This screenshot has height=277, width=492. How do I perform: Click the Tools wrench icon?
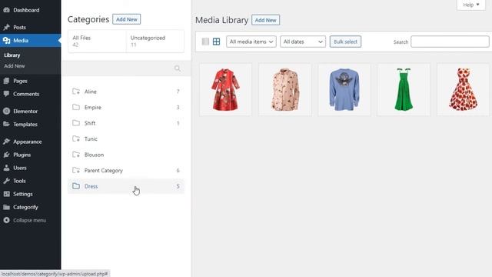6,181
